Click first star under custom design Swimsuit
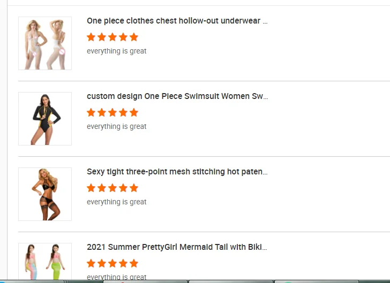390x283 pixels. tap(91, 112)
